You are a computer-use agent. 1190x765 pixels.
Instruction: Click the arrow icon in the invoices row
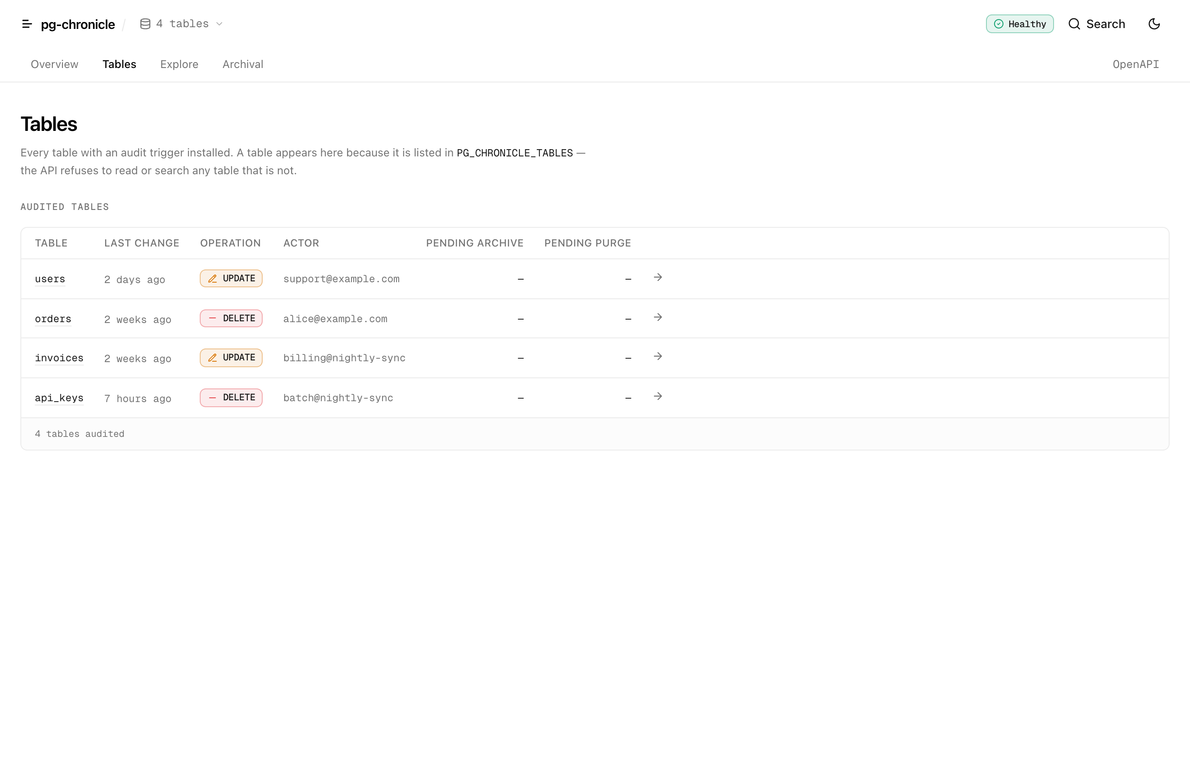click(657, 356)
